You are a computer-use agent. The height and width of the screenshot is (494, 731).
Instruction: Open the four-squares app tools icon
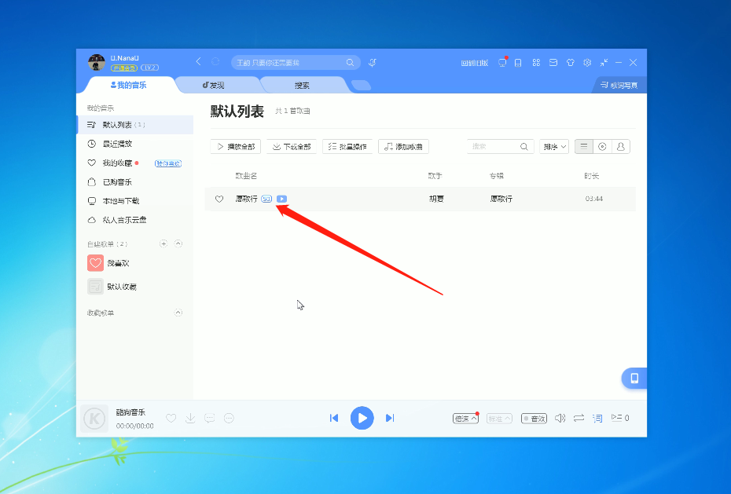536,62
